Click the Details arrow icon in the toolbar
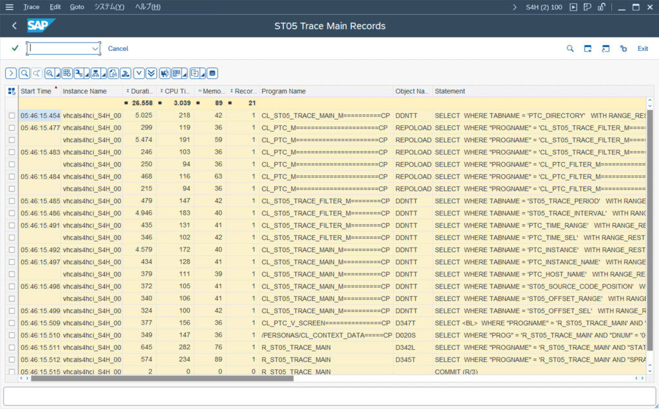 pyautogui.click(x=10, y=73)
